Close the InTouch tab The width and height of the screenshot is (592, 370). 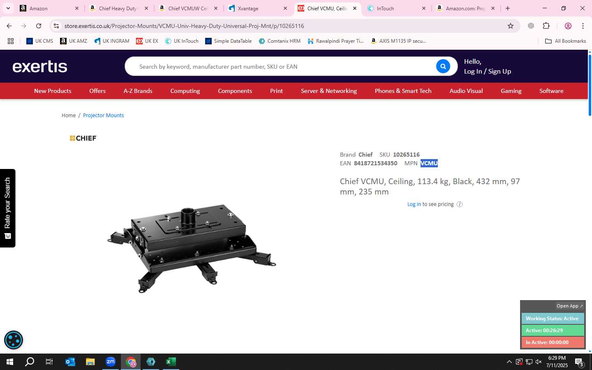(x=424, y=8)
